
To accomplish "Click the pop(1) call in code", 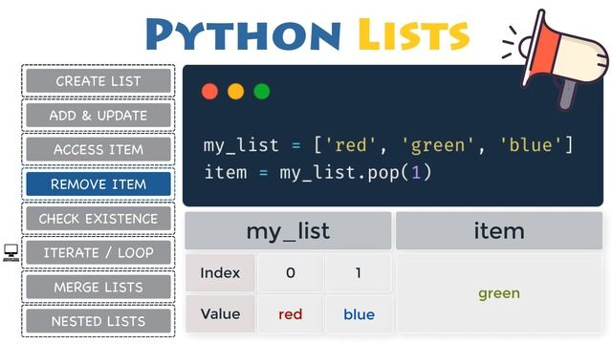I will pos(400,172).
